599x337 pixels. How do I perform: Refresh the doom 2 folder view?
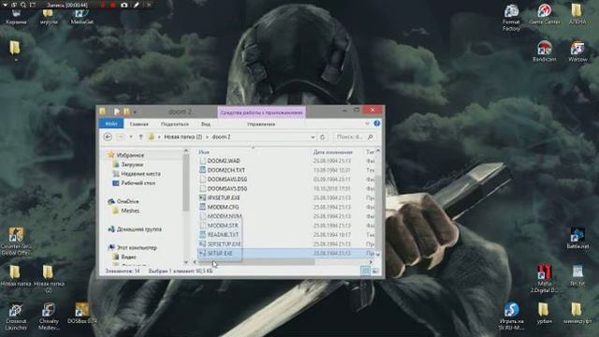[323, 137]
